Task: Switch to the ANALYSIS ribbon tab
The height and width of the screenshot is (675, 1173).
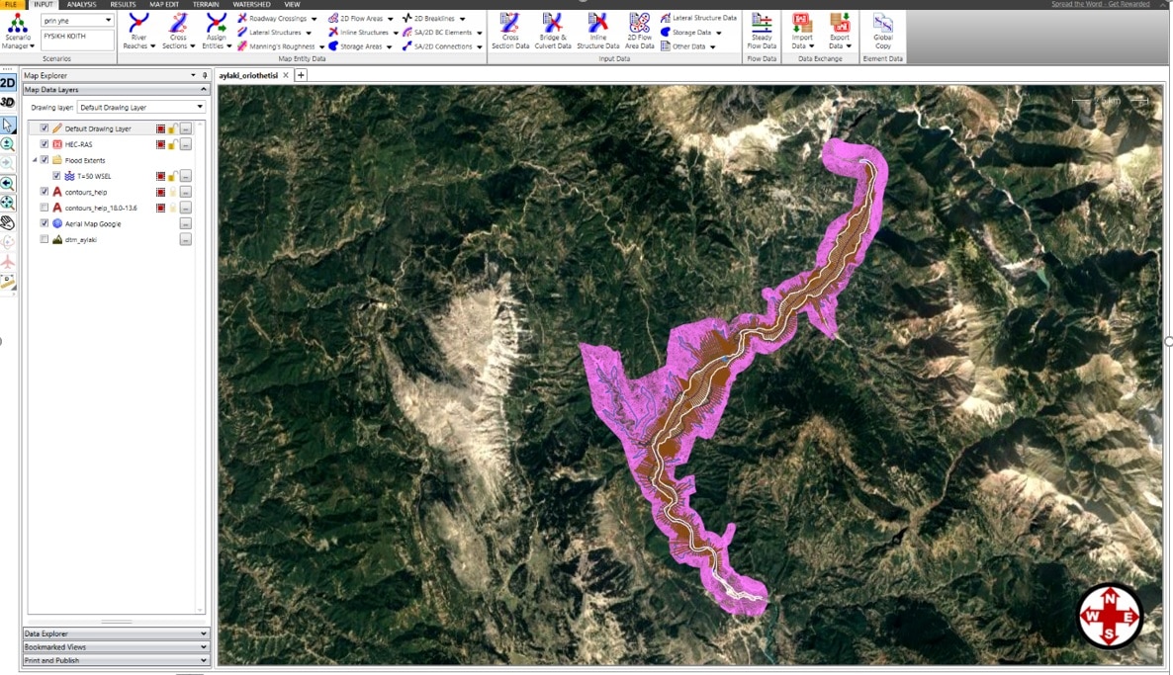Action: (81, 5)
